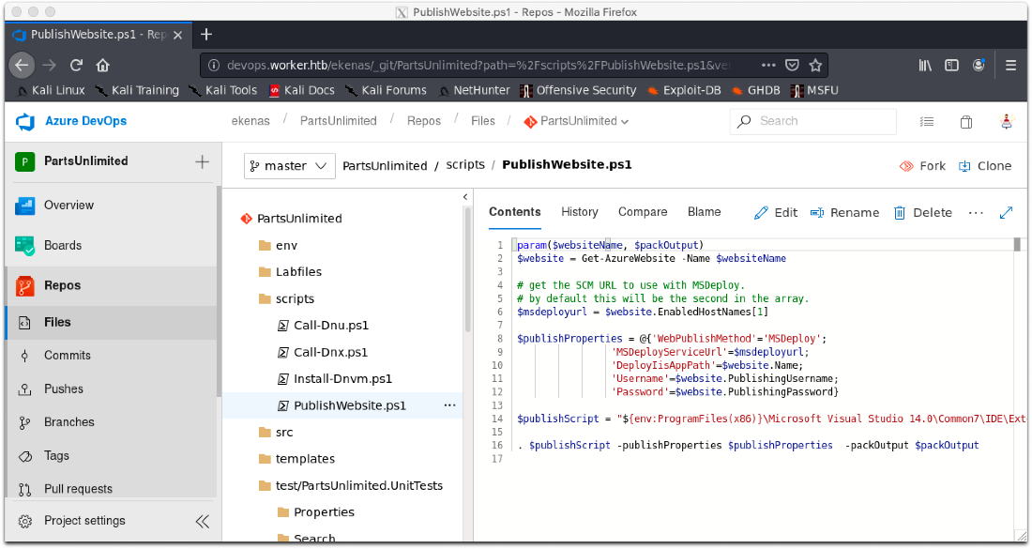The image size is (1032, 549).
Task: Collapse the file tree pane chevron
Action: 465,197
